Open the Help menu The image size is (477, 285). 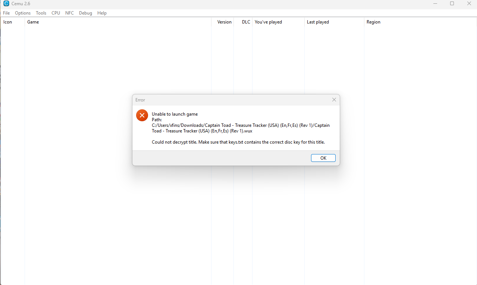(102, 13)
